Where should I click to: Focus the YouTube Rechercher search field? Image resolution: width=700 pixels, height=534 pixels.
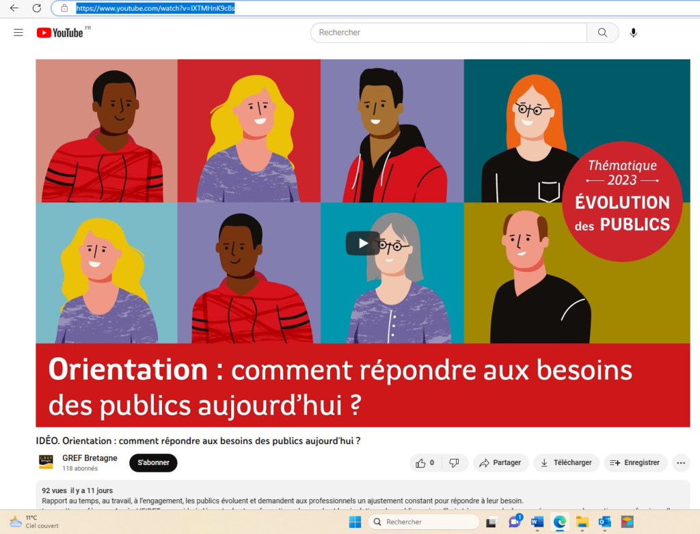[x=448, y=33]
